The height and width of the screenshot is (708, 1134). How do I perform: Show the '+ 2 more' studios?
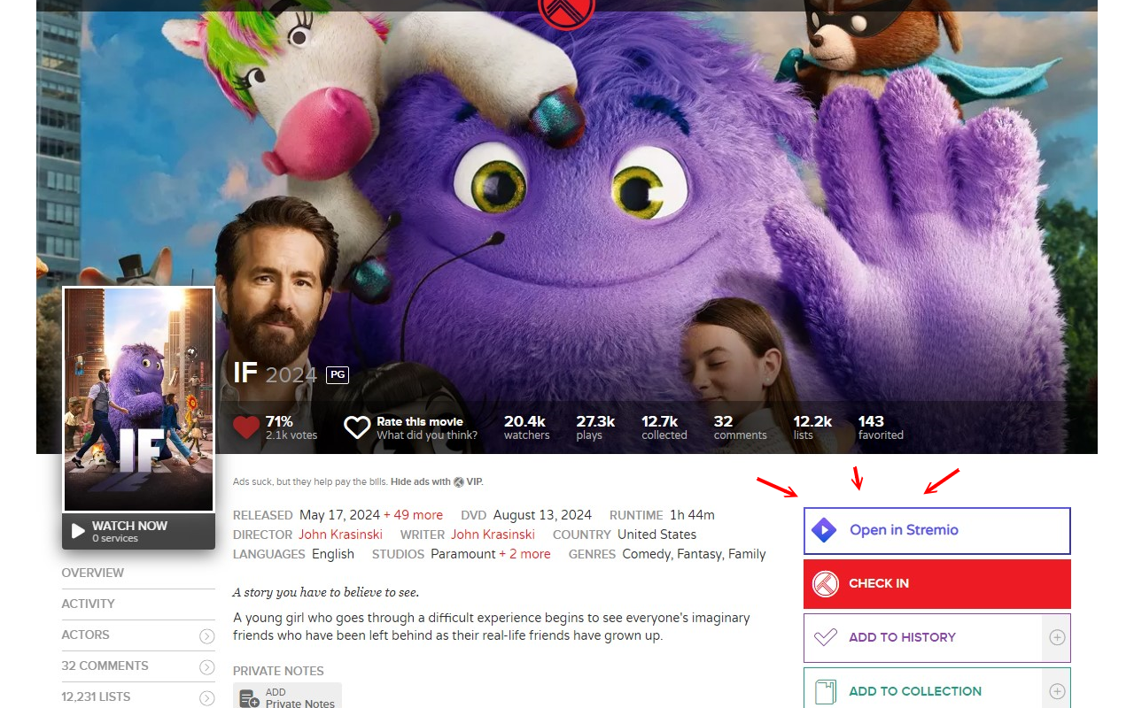pos(524,554)
